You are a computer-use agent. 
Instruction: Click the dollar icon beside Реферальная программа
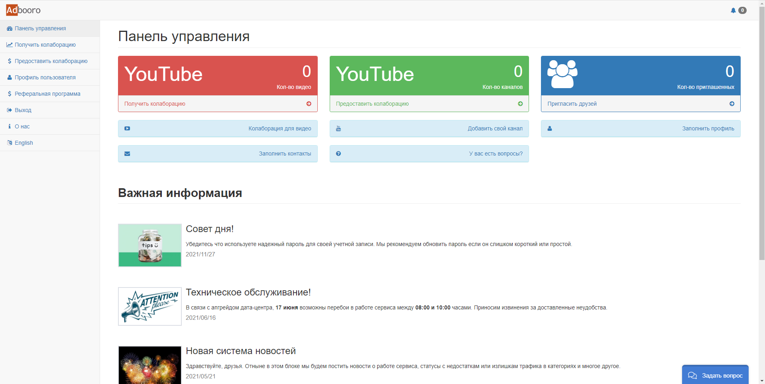click(10, 94)
